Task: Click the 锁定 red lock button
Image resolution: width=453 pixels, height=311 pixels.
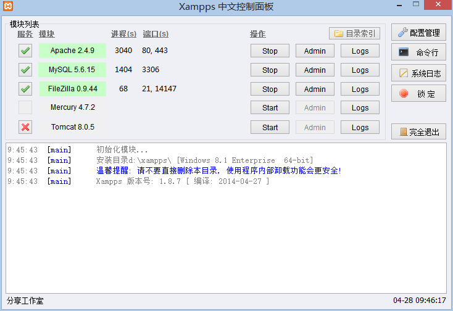Action: [418, 94]
